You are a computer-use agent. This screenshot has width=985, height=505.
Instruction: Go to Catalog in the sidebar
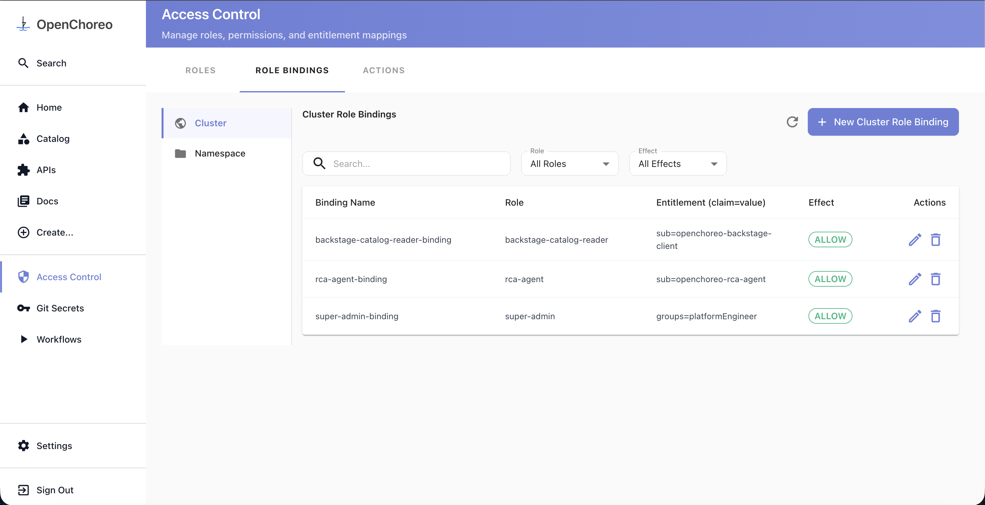(x=53, y=139)
